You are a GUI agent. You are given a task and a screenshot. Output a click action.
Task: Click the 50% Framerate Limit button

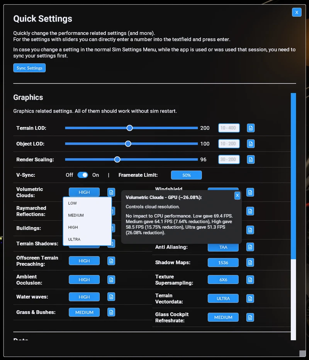(x=186, y=175)
